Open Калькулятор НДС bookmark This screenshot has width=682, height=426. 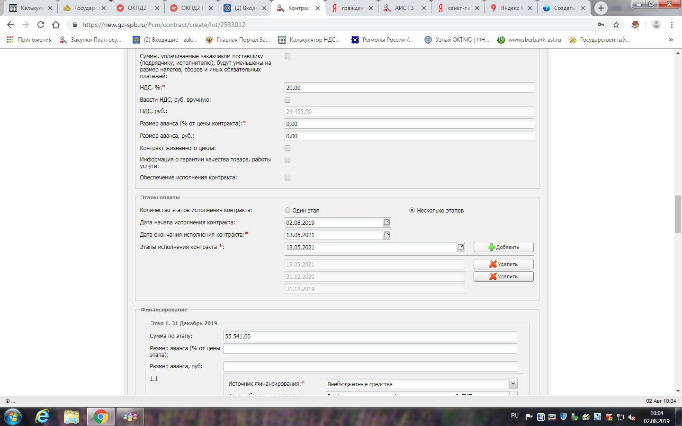tap(309, 40)
